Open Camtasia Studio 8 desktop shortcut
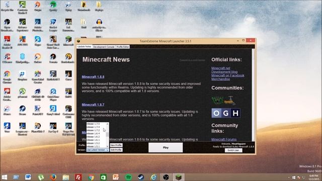322x181 pixels. 23,8
